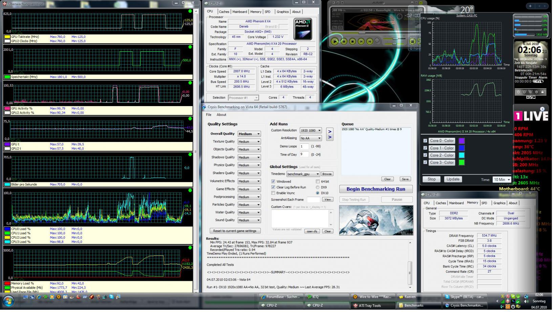Click the green status dot of GPU-Taktrate graph
Image resolution: width=553 pixels, height=312 pixels.
[190, 11]
